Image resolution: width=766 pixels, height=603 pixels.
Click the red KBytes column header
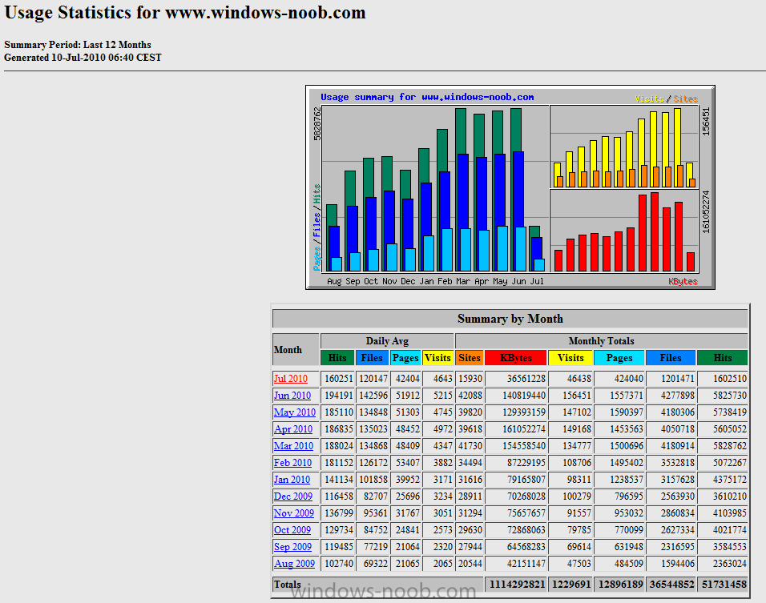516,358
